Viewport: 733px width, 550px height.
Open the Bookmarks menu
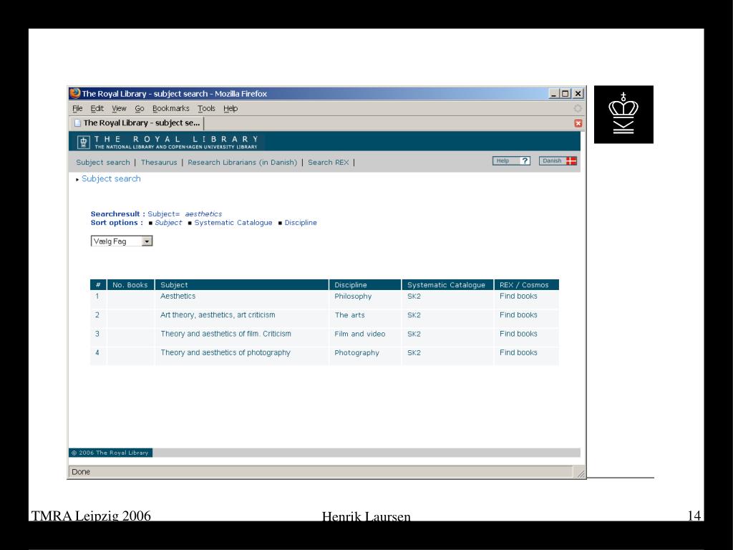[171, 109]
